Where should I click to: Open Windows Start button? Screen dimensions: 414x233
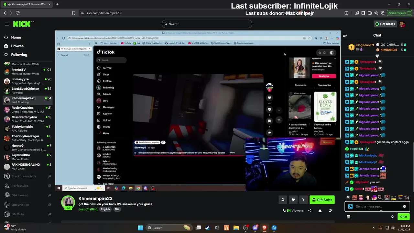tap(140, 228)
